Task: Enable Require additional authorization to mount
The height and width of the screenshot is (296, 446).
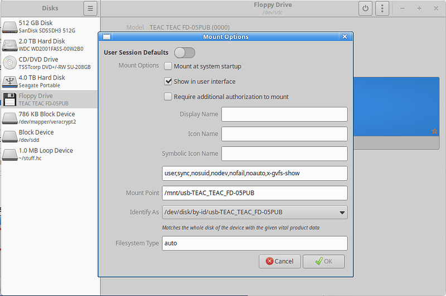Action: point(168,97)
